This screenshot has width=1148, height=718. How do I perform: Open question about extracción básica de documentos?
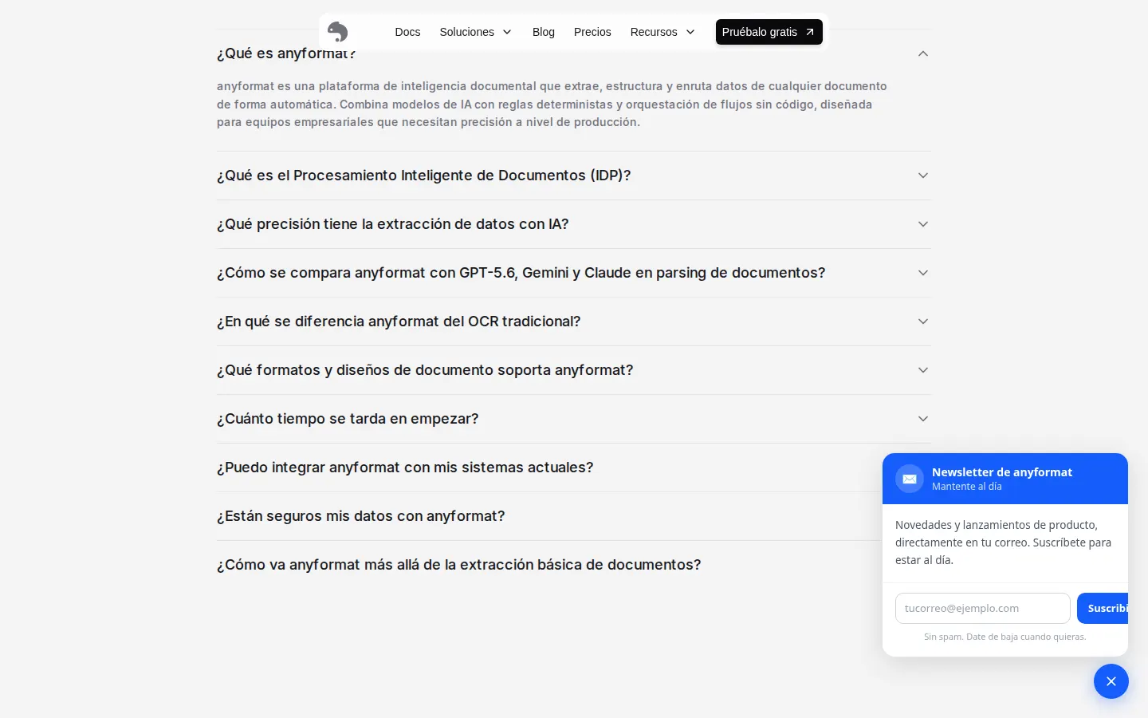pyautogui.click(x=459, y=565)
